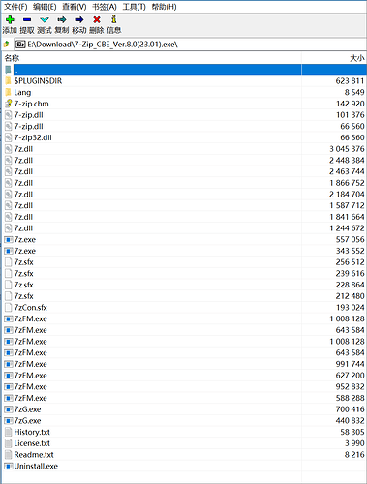
Task: Select 7zG.exe with size 440 832
Action: (x=185, y=420)
